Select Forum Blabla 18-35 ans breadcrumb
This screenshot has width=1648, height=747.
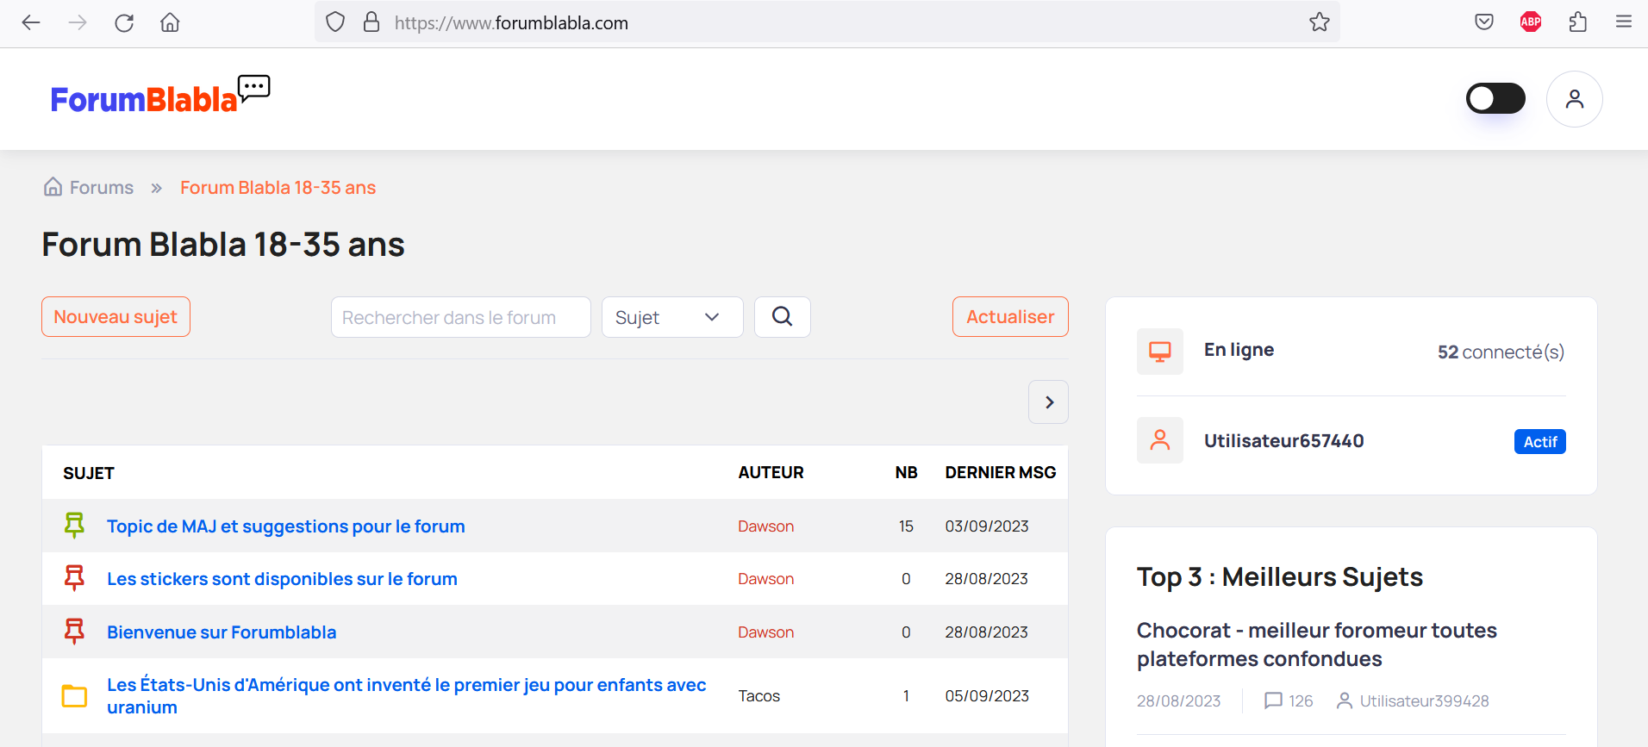[x=278, y=188]
